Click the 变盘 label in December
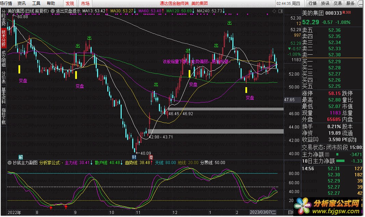This screenshot has width=365, height=217. [193, 84]
